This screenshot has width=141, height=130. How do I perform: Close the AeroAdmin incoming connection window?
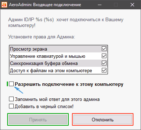(132, 5)
